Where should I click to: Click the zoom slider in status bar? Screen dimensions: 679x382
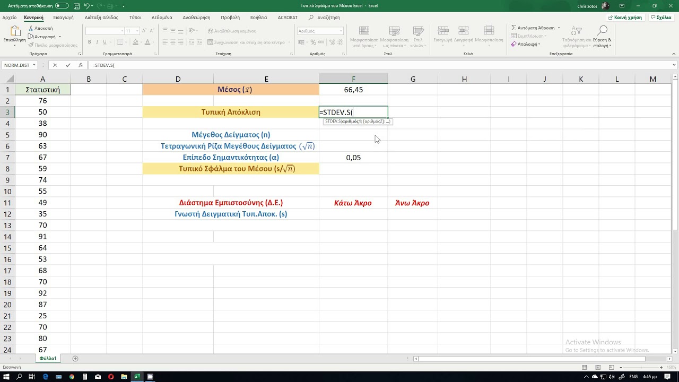[640, 367]
